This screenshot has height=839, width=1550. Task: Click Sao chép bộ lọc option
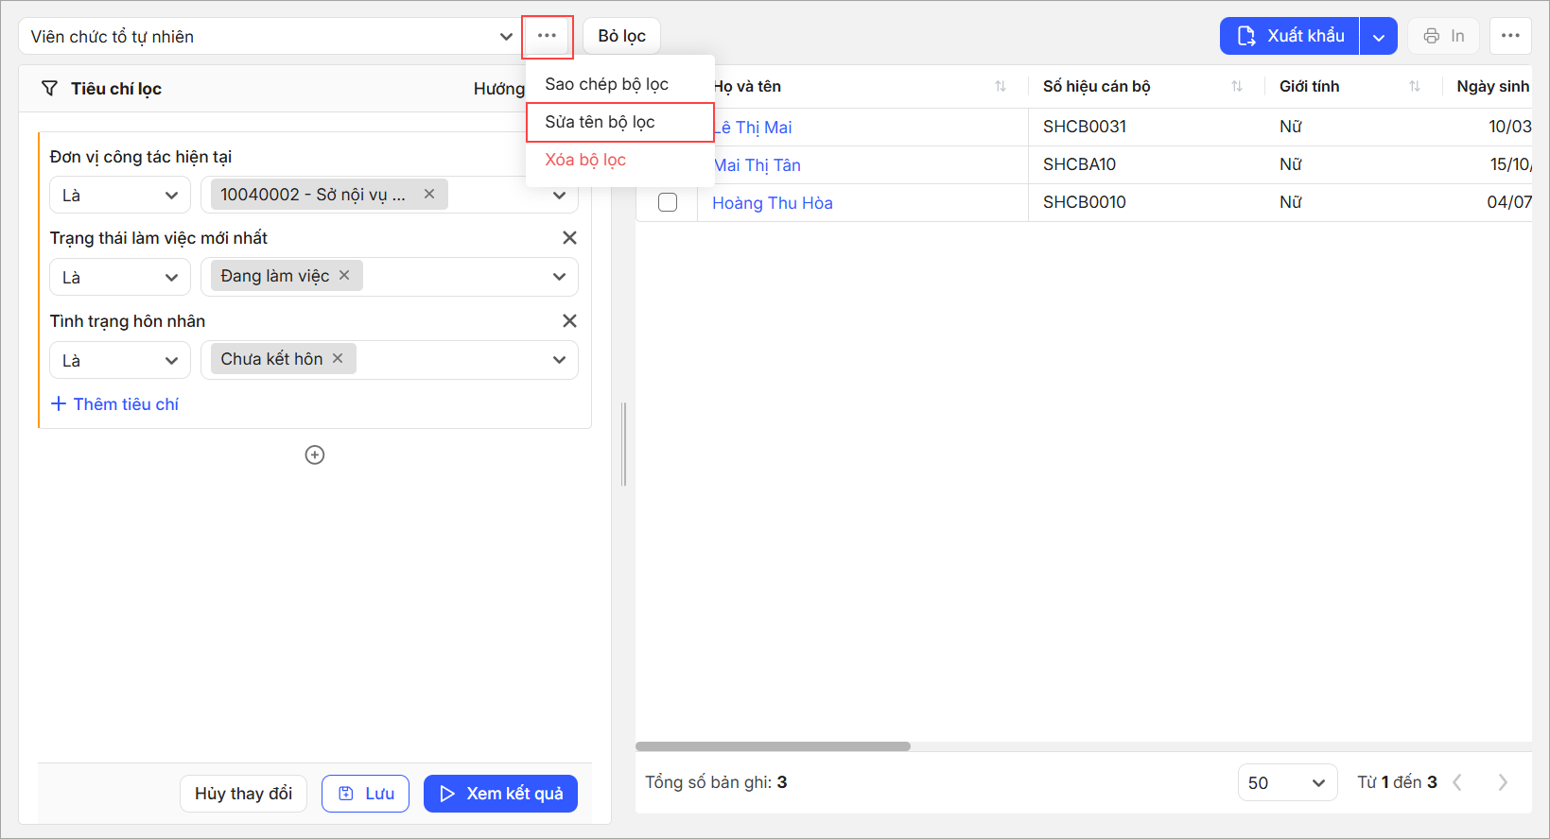606,84
